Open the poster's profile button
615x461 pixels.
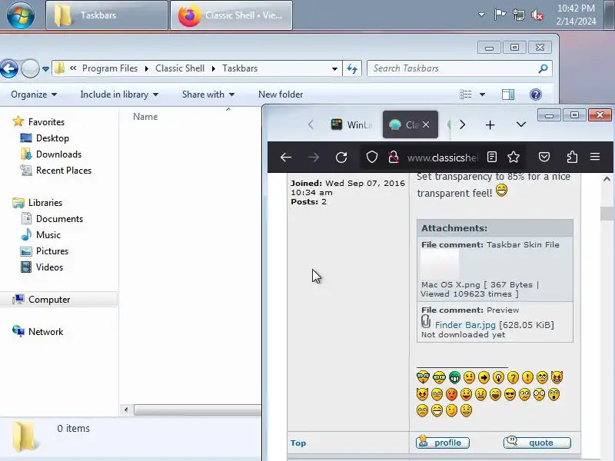[443, 443]
